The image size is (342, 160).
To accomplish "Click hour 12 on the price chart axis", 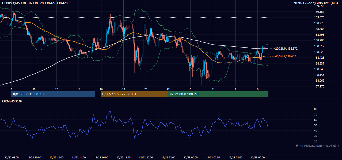I will [x=56, y=89].
